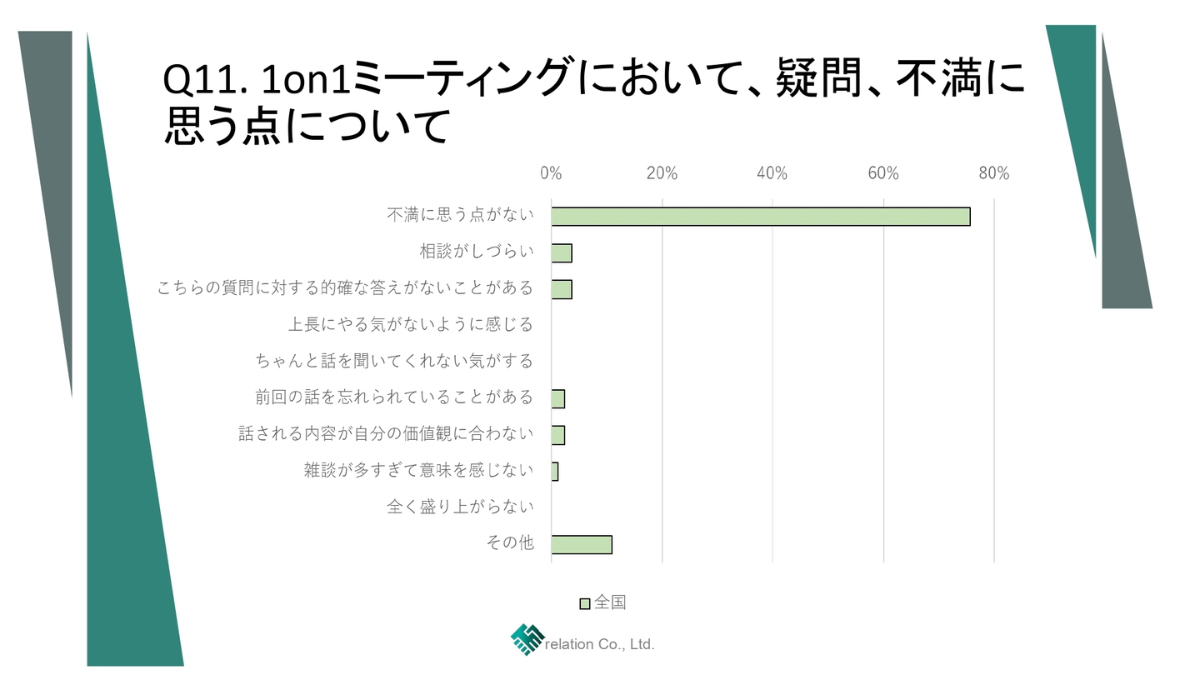Click the 60% axis label
The image size is (1200, 675).
(x=883, y=173)
